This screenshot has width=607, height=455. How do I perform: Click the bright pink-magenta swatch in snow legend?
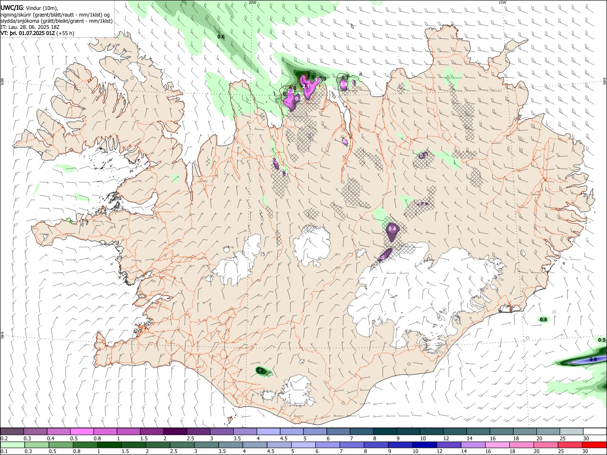(81, 431)
